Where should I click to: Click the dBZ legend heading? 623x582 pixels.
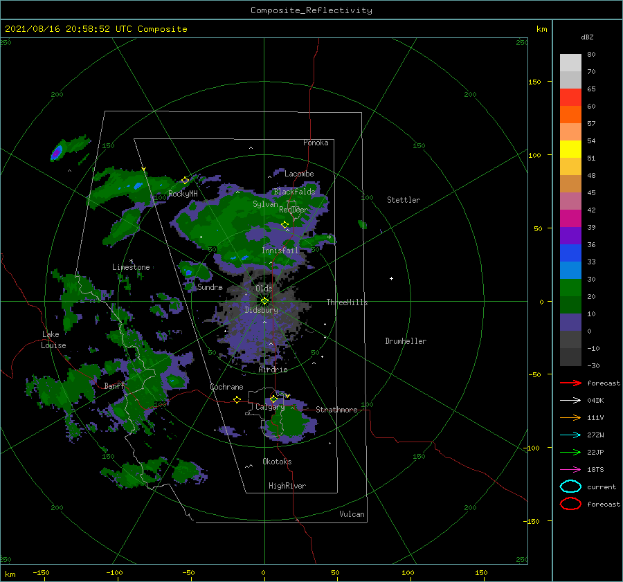coord(587,37)
